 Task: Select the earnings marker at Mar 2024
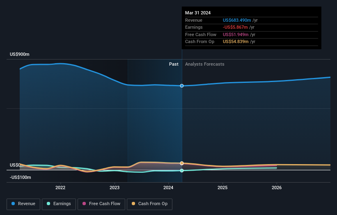tap(182, 171)
